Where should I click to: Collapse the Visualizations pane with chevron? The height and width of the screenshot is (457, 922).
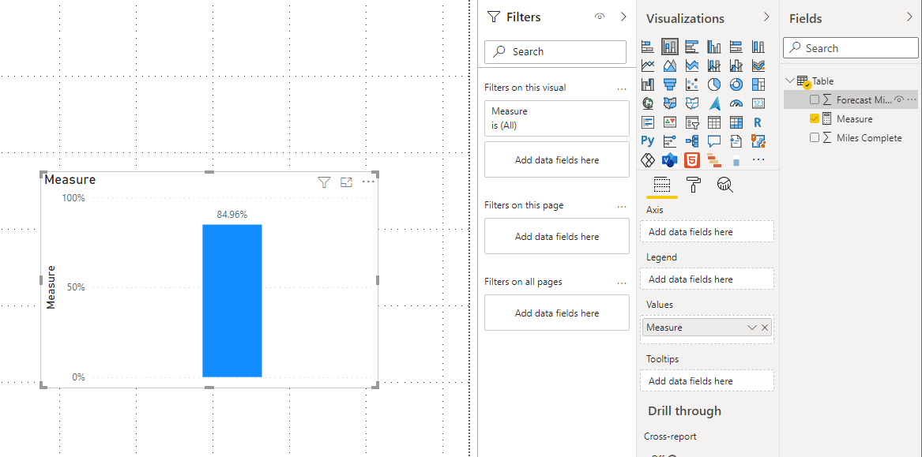[766, 17]
